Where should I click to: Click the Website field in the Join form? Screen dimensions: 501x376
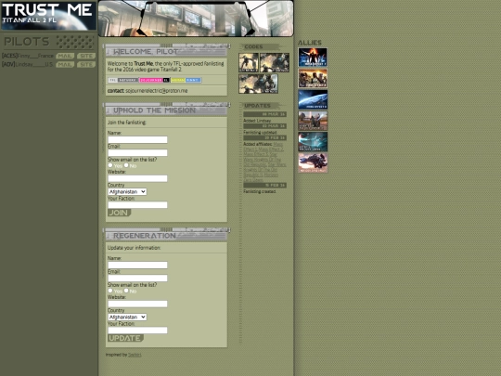click(137, 178)
